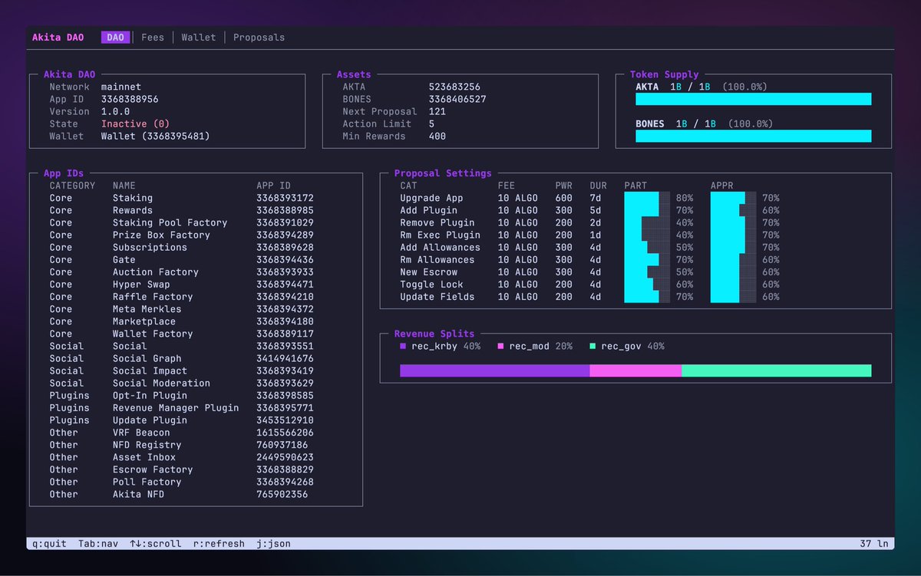Click the Revenue Splits distribution bar
Image resolution: width=921 pixels, height=576 pixels.
[635, 370]
